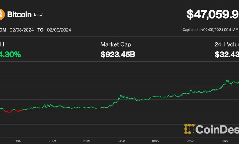Click the Market Cap label
This screenshot has height=144, width=239.
(x=116, y=44)
